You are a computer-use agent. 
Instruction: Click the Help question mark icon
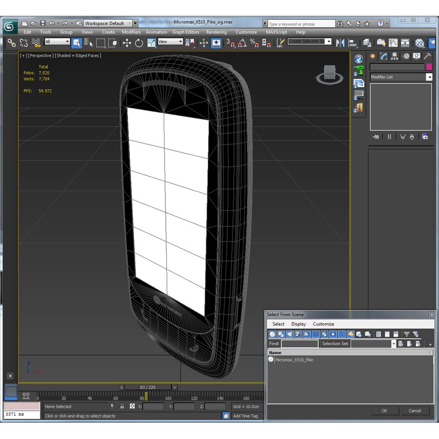pyautogui.click(x=380, y=24)
